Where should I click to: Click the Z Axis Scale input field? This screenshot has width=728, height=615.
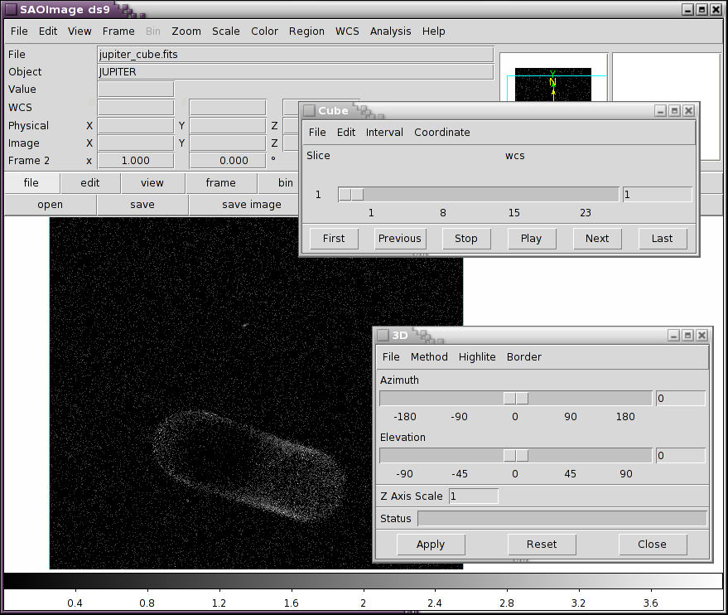coord(474,496)
